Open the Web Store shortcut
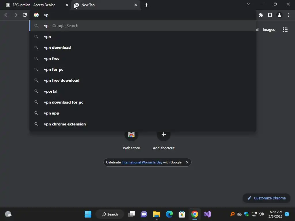295x221 pixels. pyautogui.click(x=131, y=140)
